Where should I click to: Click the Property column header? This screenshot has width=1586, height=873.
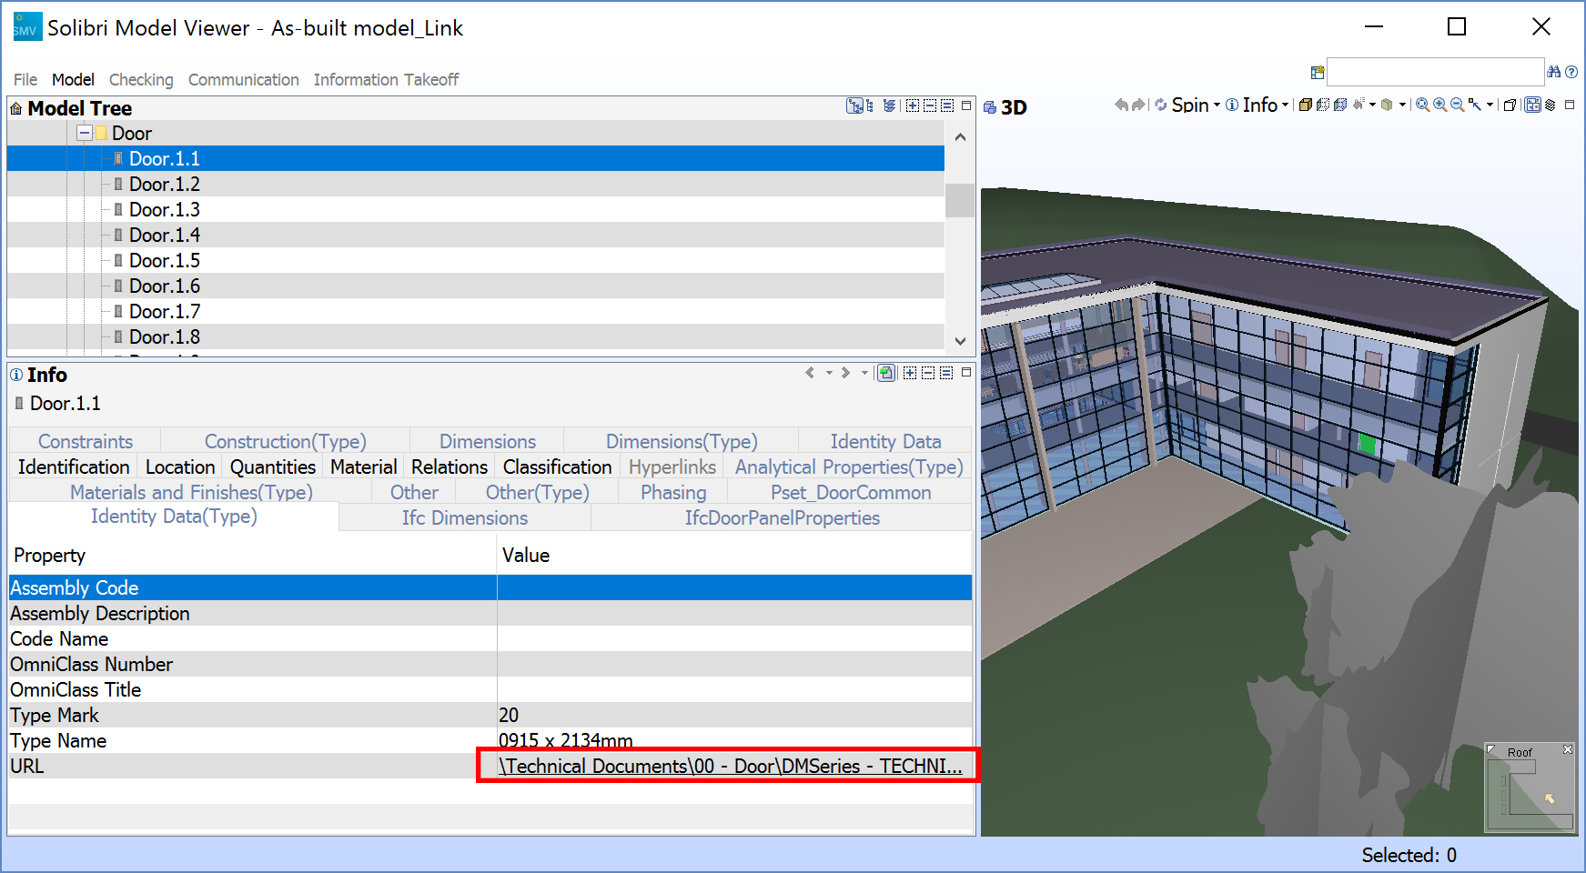tap(253, 555)
